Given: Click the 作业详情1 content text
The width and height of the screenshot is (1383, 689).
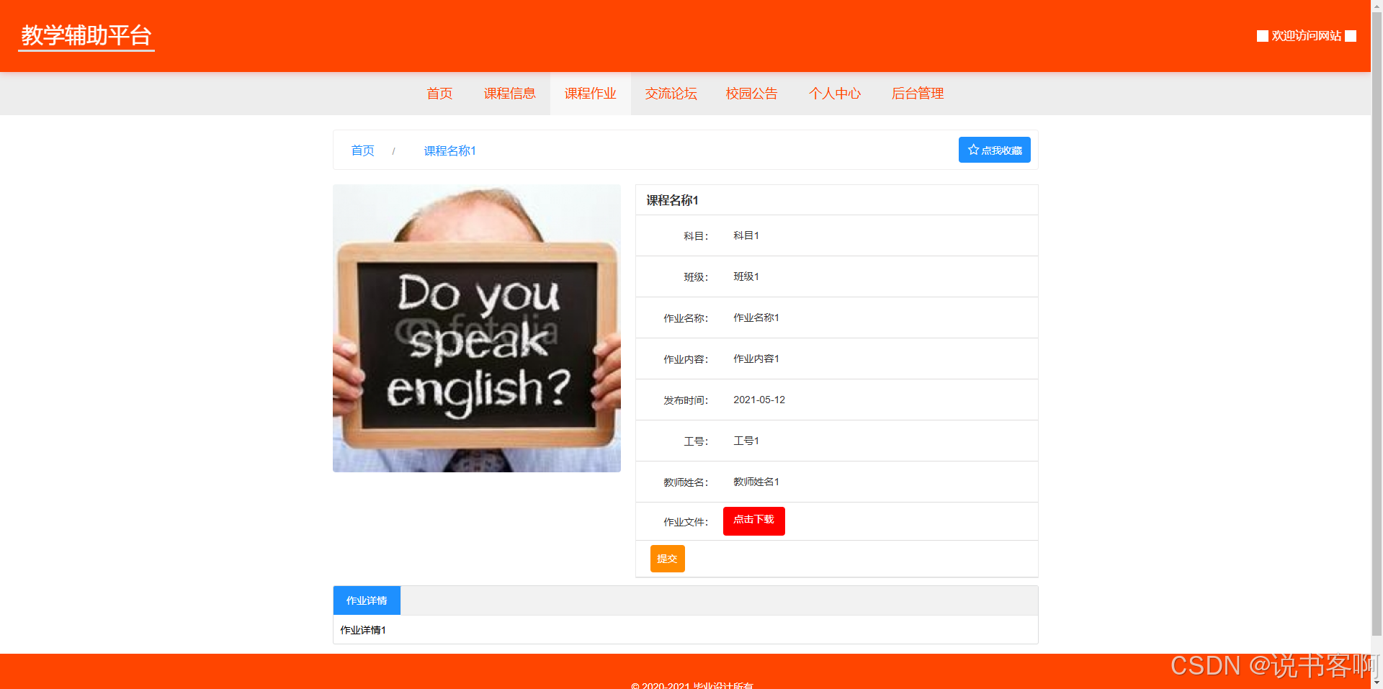Looking at the screenshot, I should point(363,630).
